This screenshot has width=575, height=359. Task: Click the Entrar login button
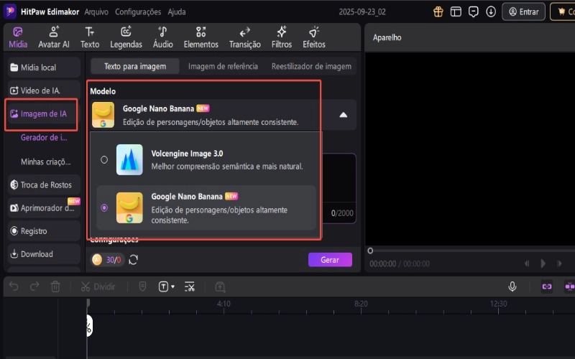click(523, 11)
